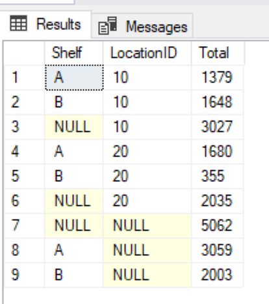Select the Total column header
This screenshot has height=304, width=269.
coord(218,53)
